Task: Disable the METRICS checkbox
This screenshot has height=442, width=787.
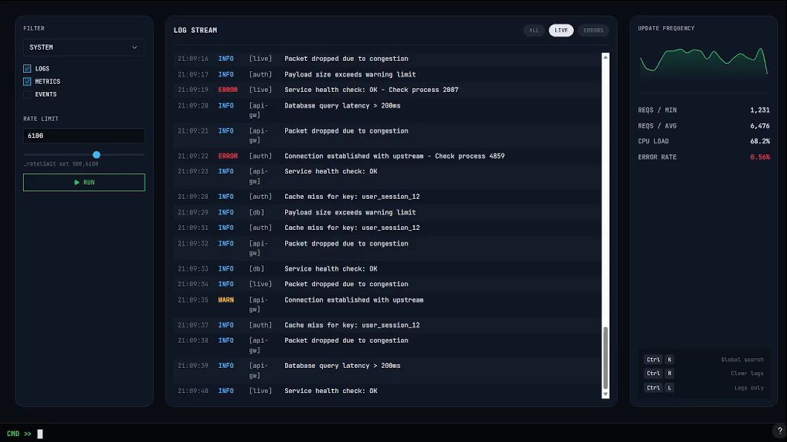Action: (x=27, y=82)
